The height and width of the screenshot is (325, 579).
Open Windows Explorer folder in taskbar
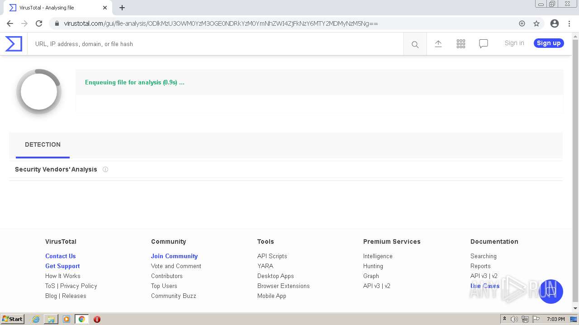(x=51, y=319)
